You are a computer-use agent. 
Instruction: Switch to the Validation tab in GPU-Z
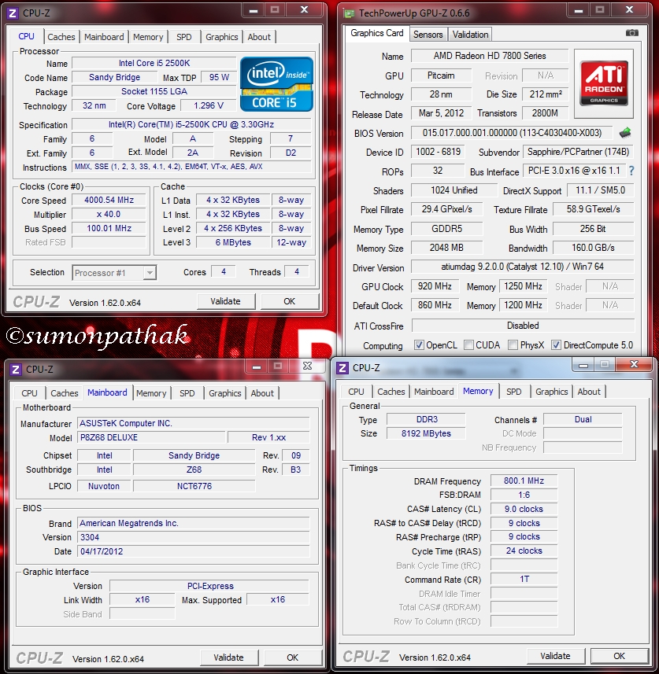470,35
